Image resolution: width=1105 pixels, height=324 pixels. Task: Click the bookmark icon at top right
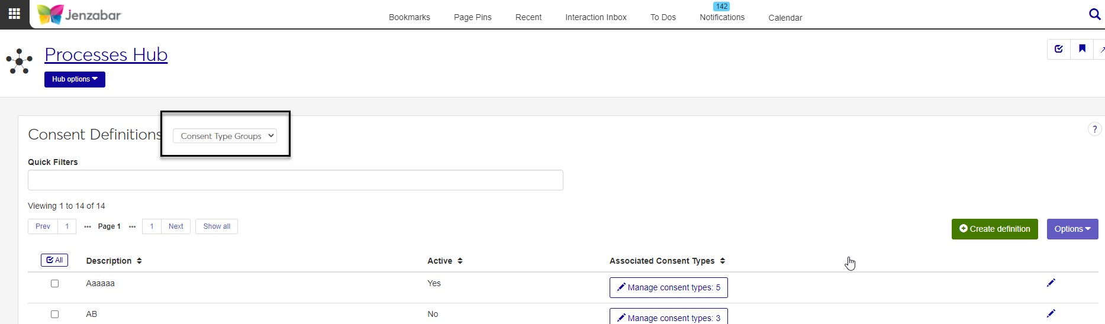(x=1082, y=49)
